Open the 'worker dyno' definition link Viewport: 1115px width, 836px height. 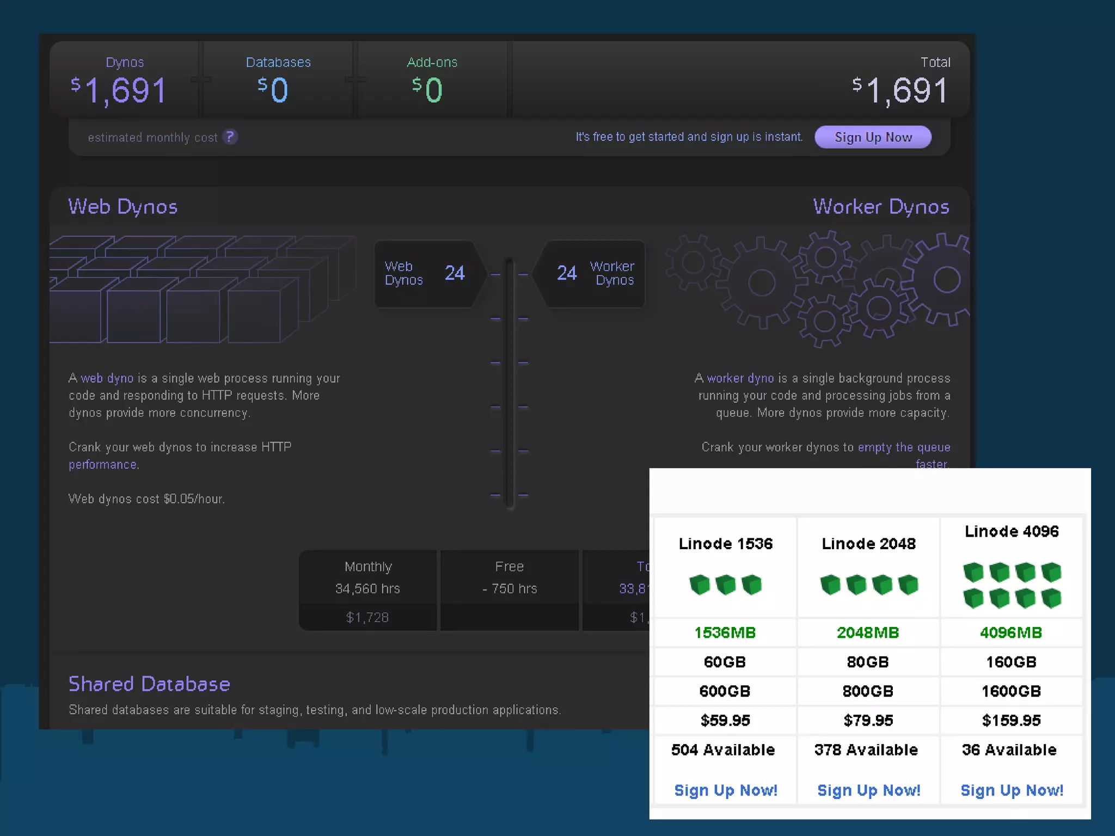click(740, 378)
